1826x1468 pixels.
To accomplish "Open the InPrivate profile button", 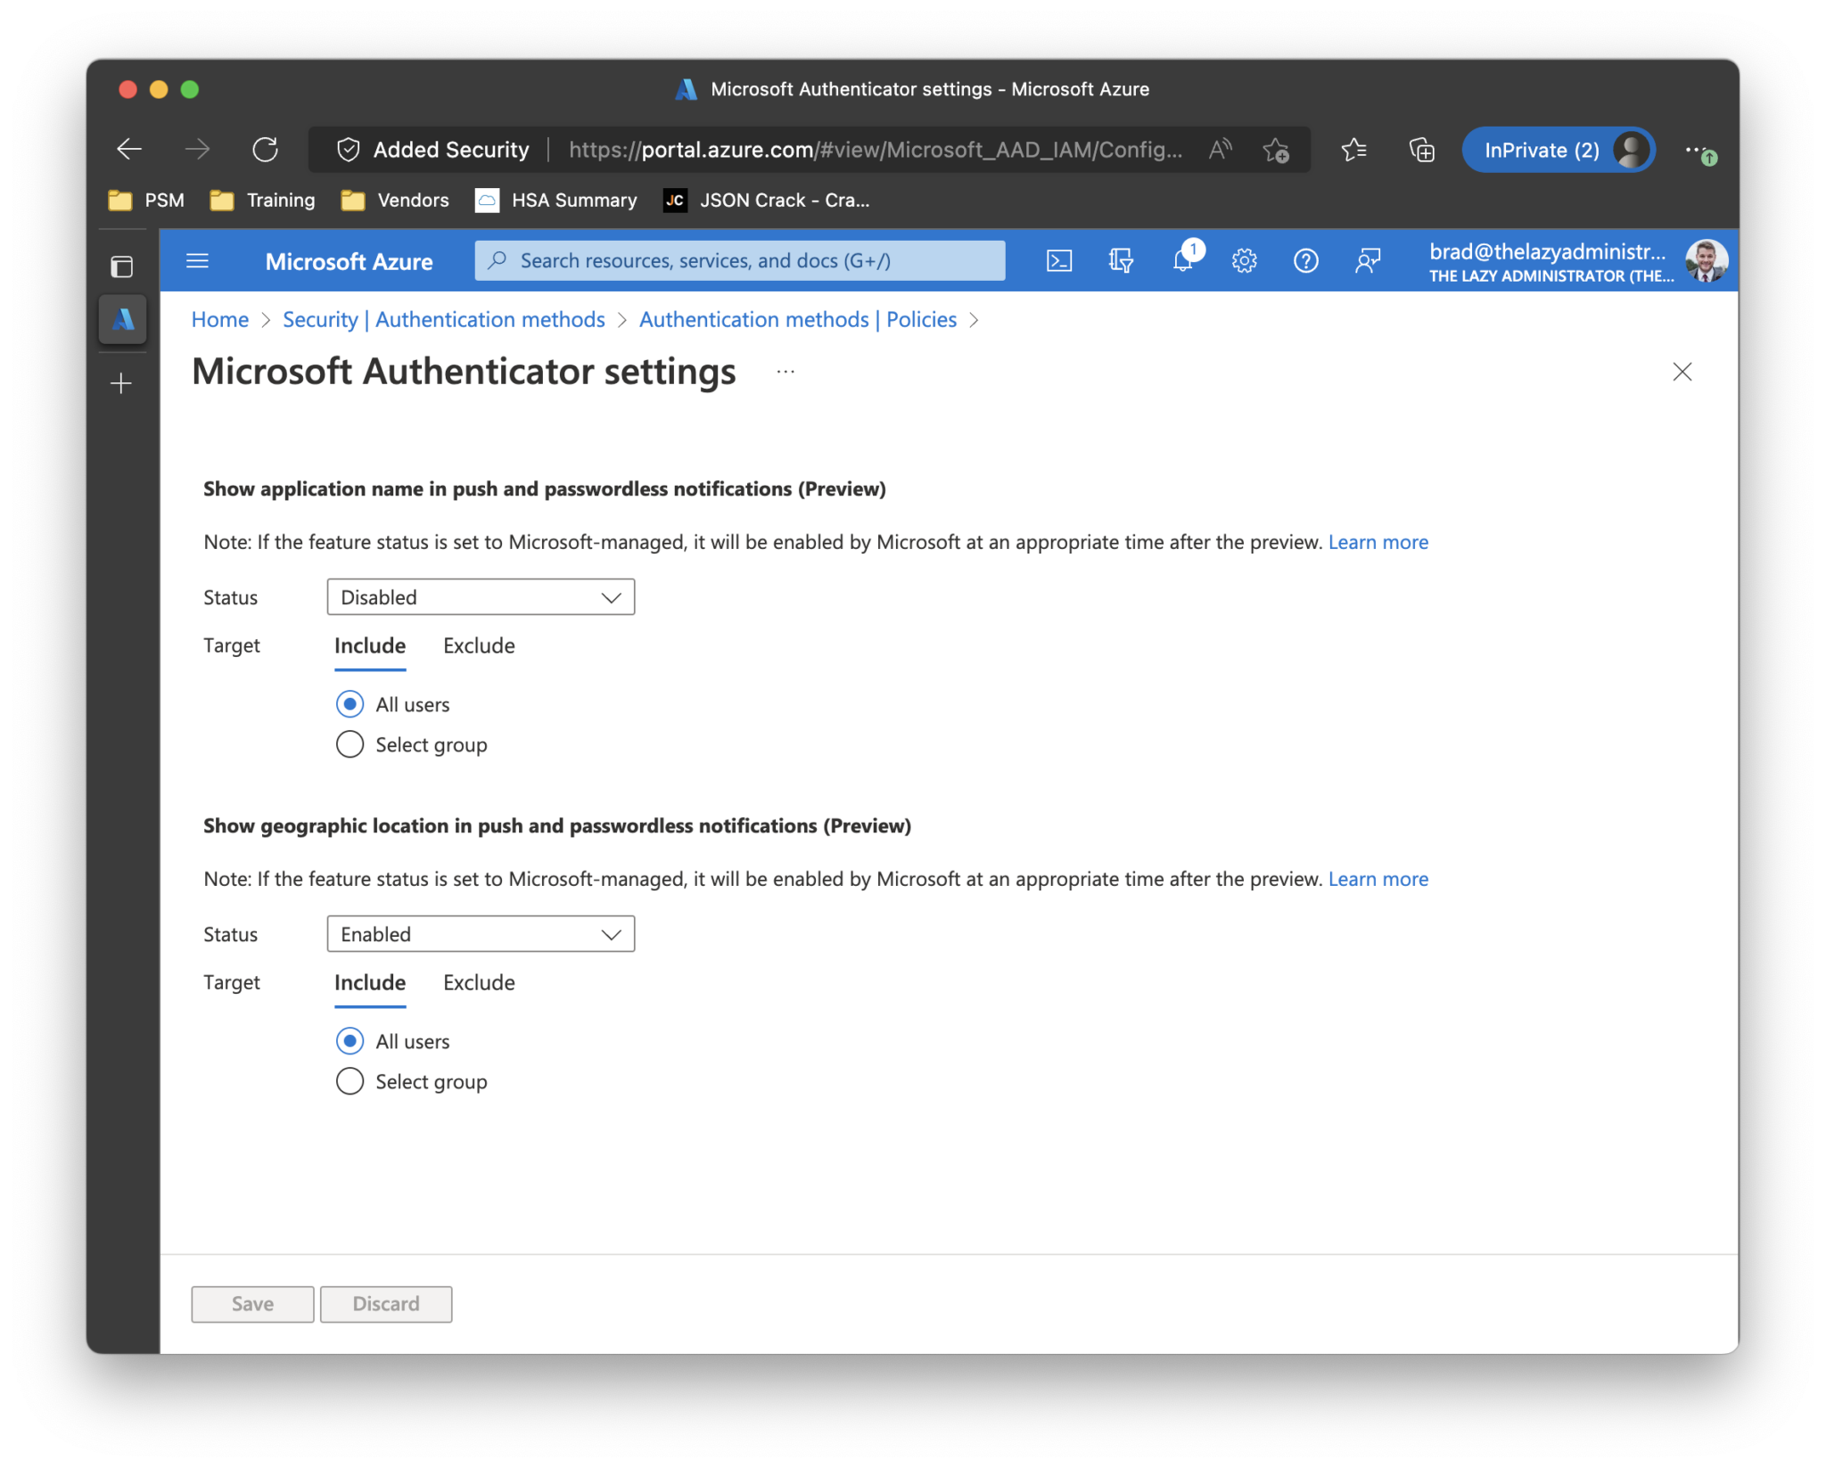I will pos(1559,150).
